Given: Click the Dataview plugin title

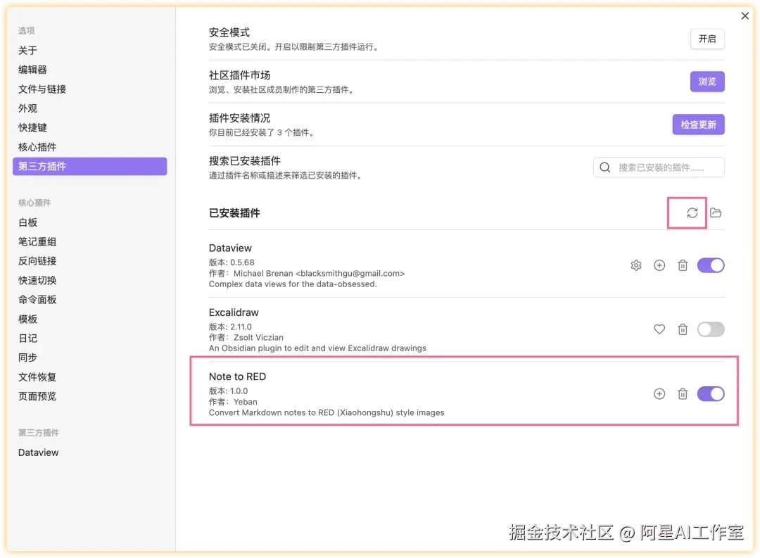Looking at the screenshot, I should tap(230, 248).
